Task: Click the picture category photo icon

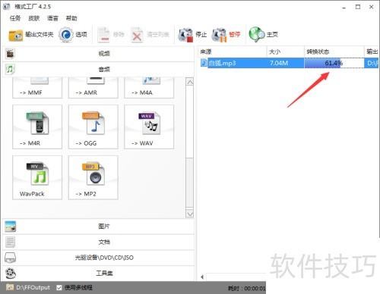Action: pos(11,227)
